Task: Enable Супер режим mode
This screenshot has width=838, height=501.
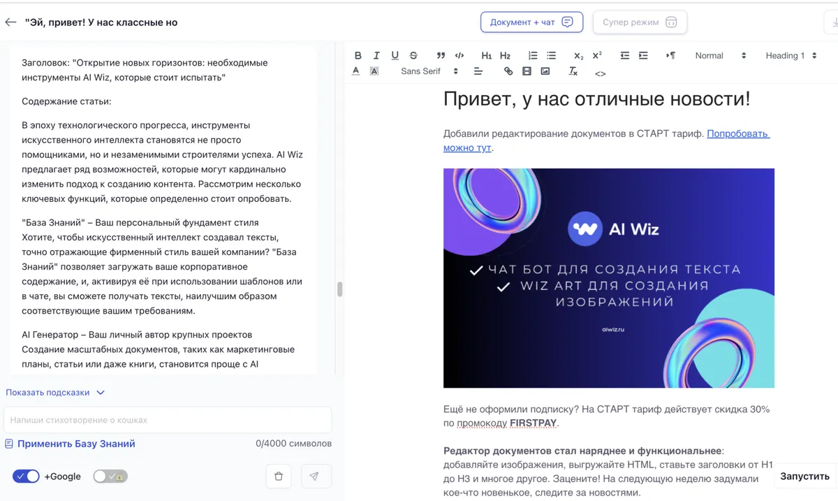Action: coord(640,22)
